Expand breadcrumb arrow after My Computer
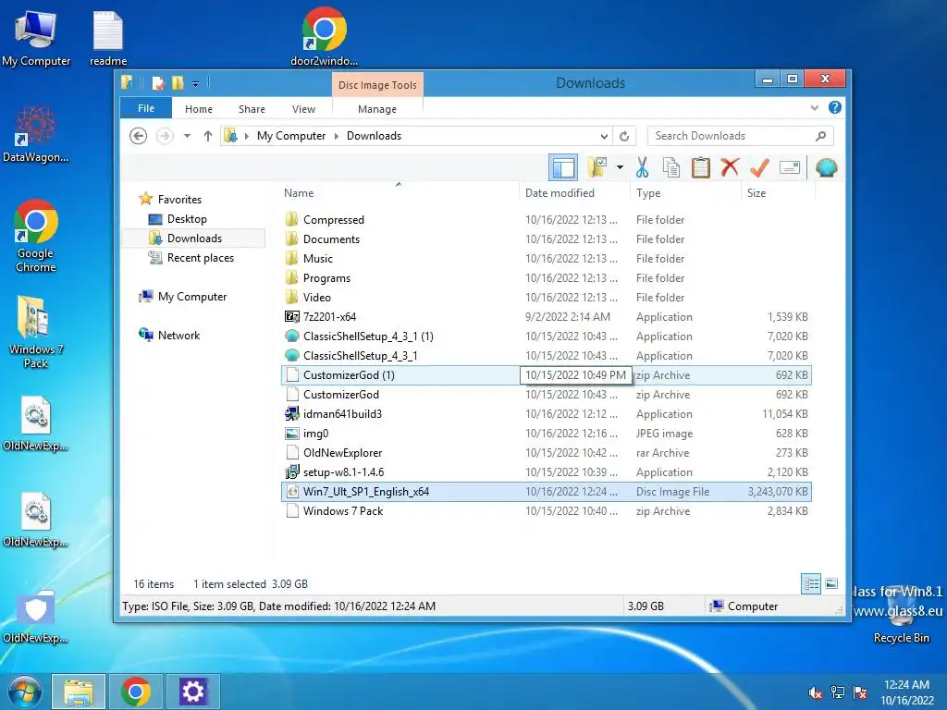The height and width of the screenshot is (710, 947). point(337,136)
